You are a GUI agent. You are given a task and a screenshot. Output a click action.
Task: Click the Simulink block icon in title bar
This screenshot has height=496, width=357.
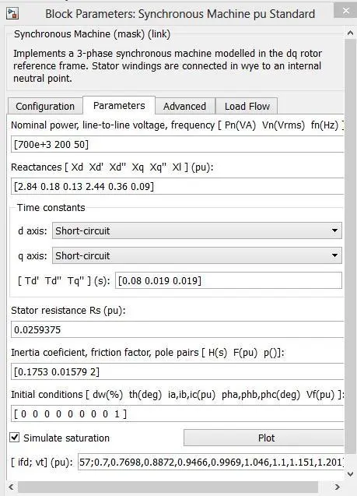(x=12, y=13)
